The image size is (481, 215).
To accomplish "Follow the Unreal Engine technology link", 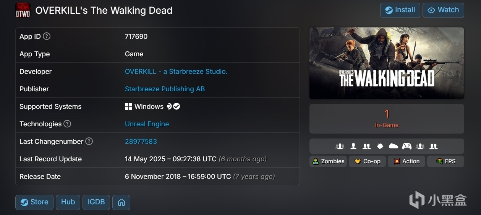I will (x=147, y=124).
